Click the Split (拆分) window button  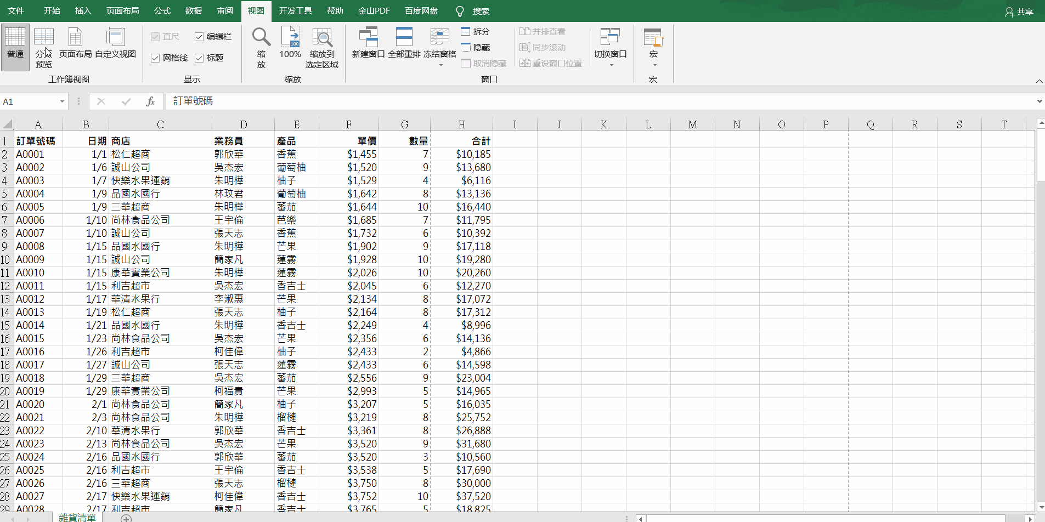point(476,32)
